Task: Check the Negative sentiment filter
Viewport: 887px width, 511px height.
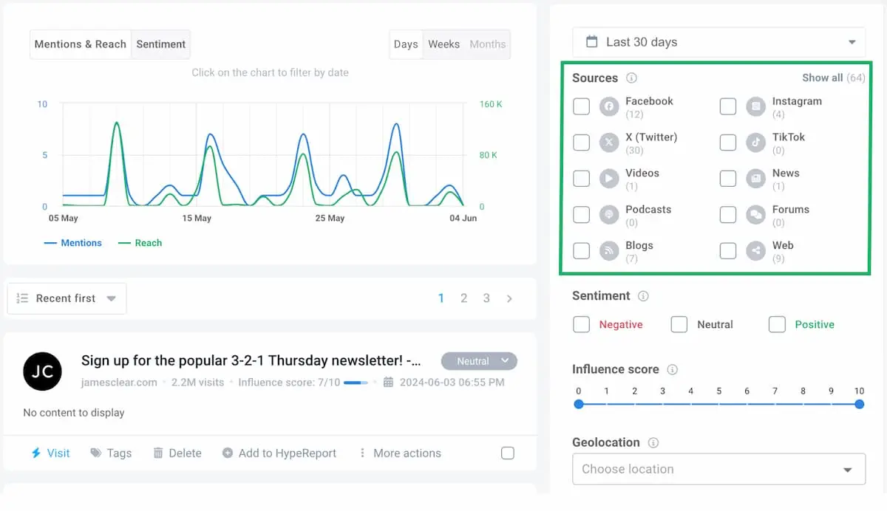Action: tap(581, 324)
